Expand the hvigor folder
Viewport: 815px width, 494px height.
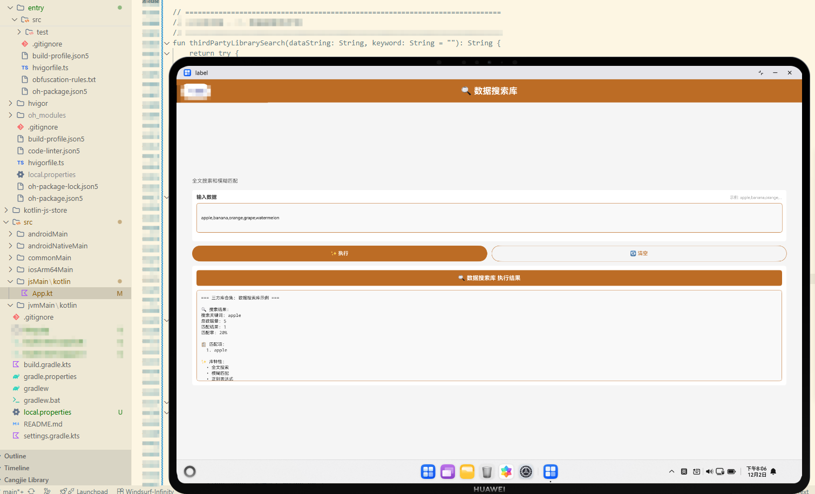10,103
